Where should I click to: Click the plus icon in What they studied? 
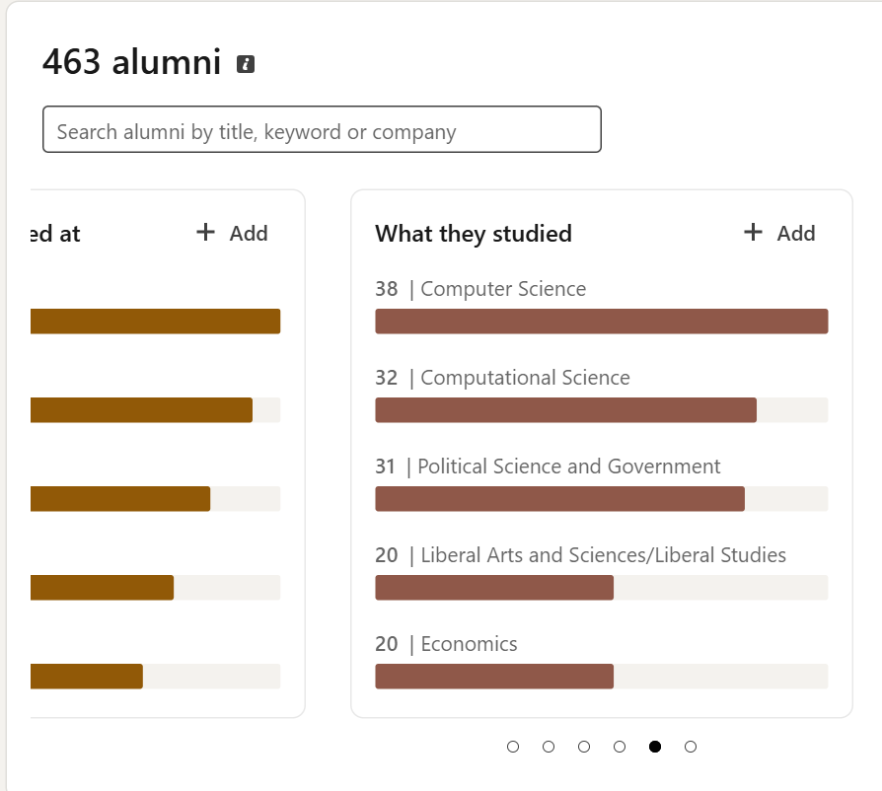(x=753, y=232)
